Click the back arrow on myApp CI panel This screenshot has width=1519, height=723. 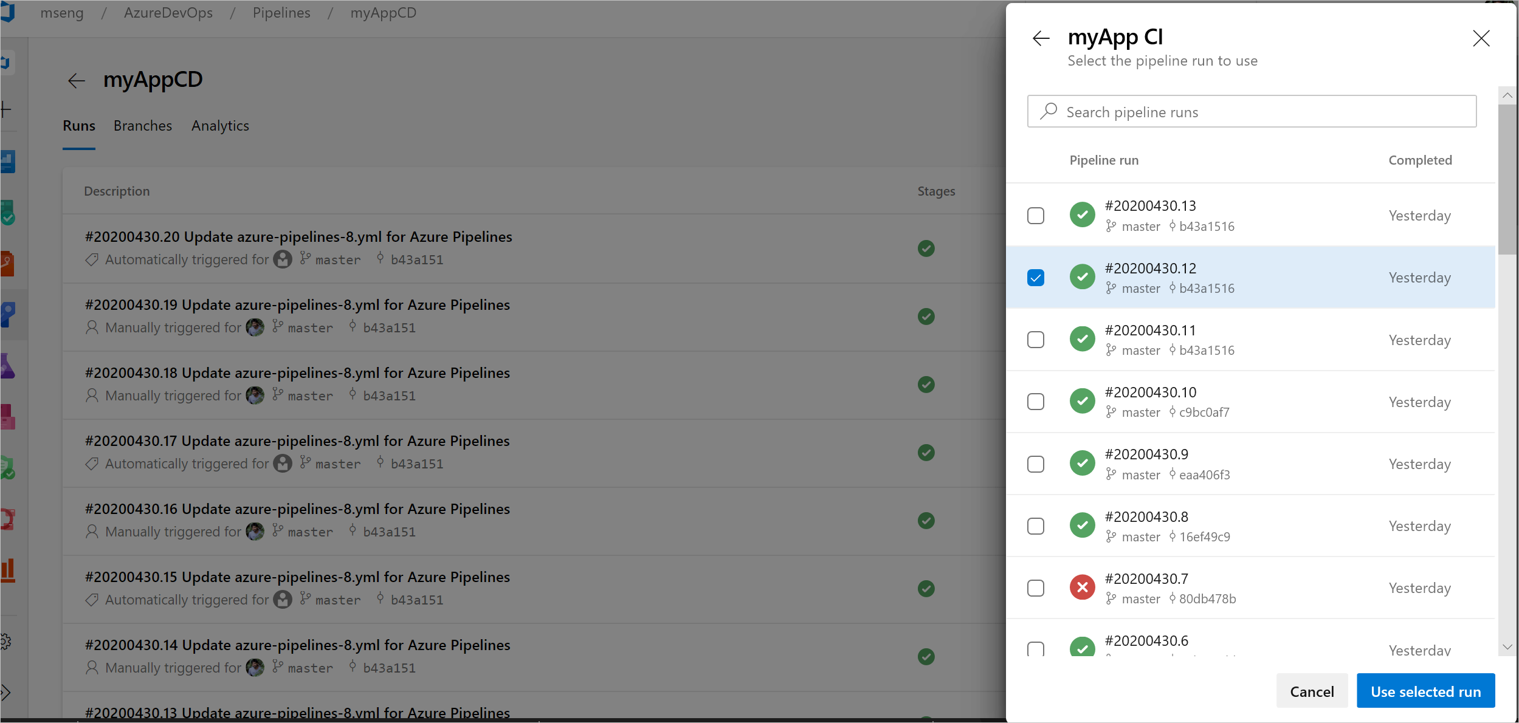coord(1041,38)
